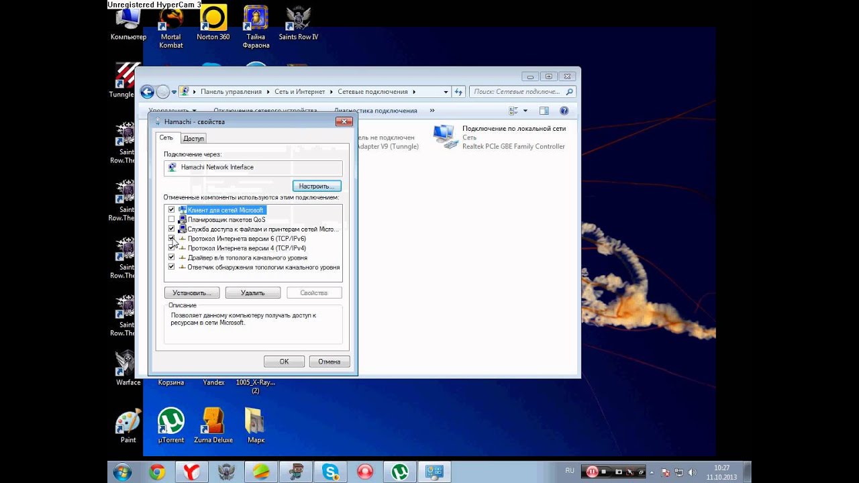
Task: Select the Сеть tab
Action: click(166, 138)
